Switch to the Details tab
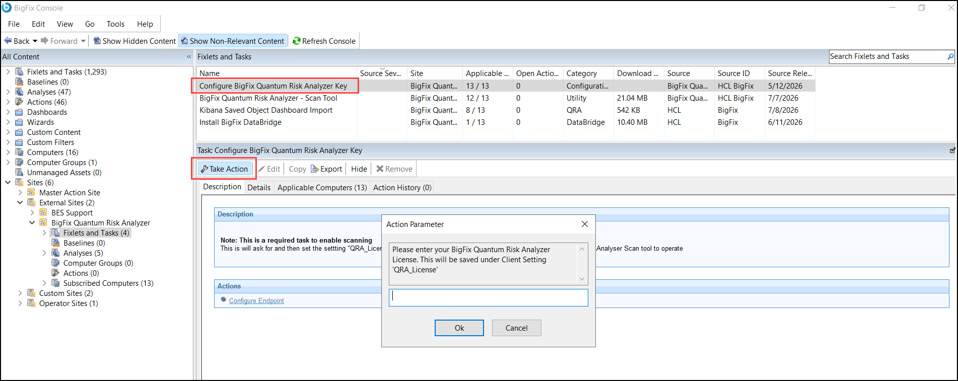 tap(259, 187)
